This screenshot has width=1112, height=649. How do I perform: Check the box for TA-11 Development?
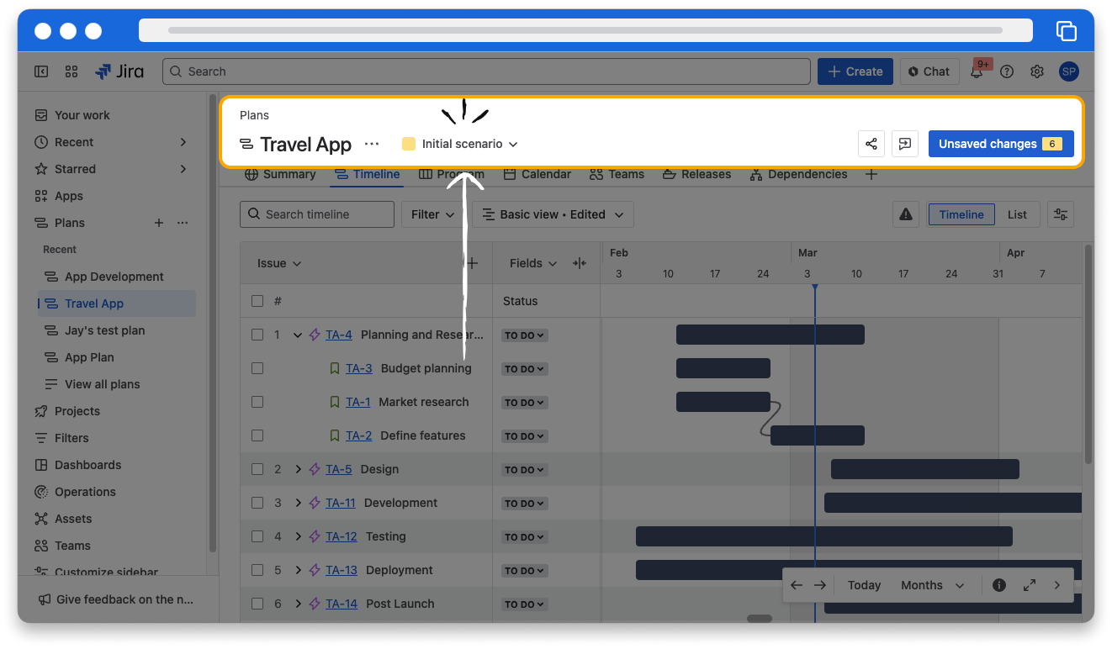(x=257, y=503)
